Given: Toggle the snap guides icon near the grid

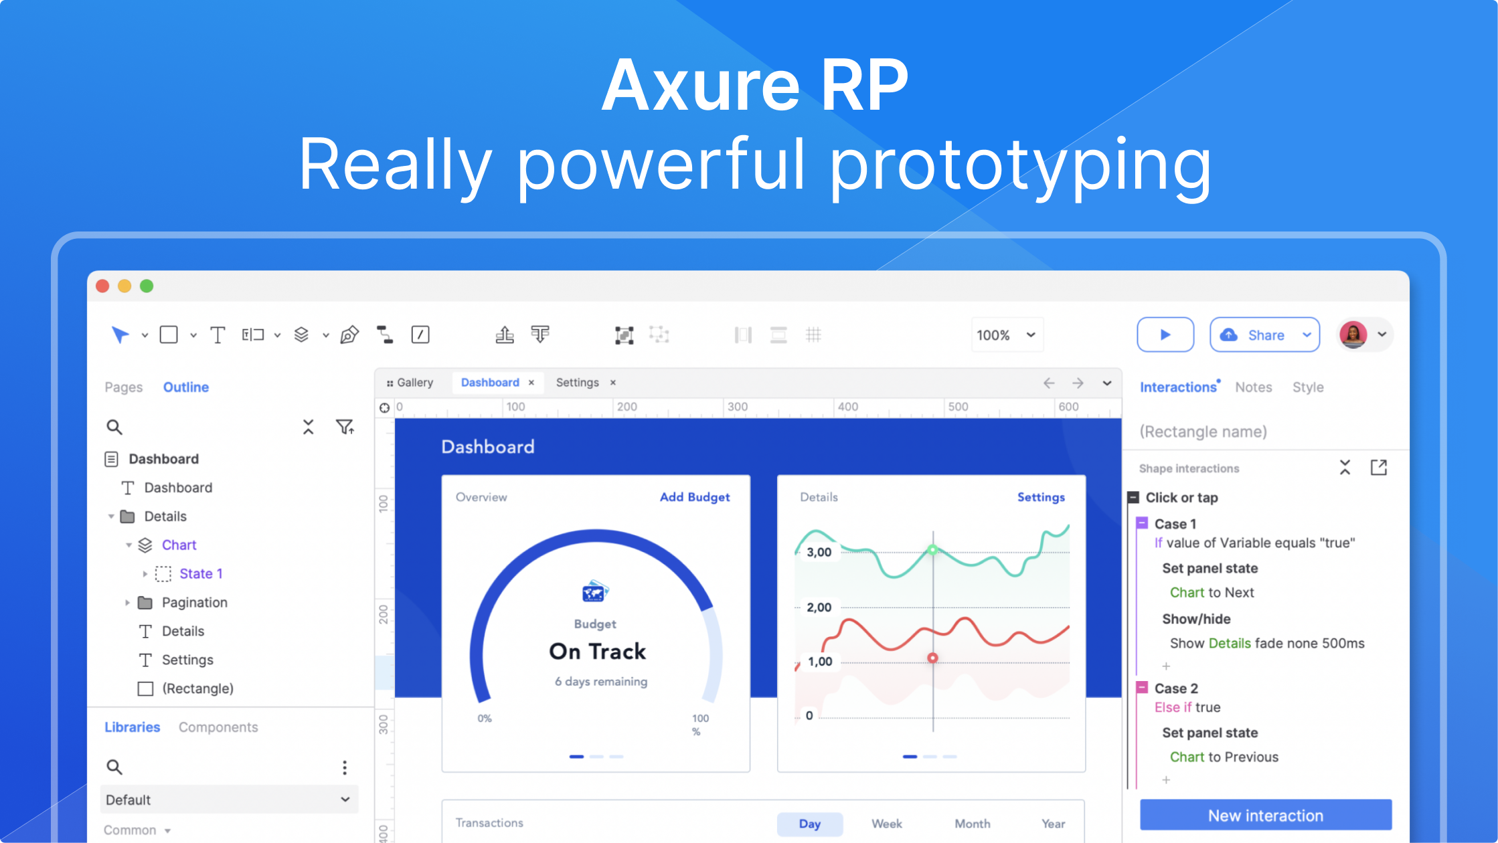Looking at the screenshot, I should (778, 335).
